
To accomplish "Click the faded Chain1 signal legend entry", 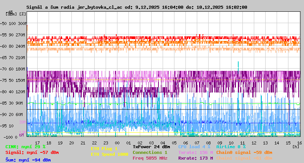I will tap(244, 158).
